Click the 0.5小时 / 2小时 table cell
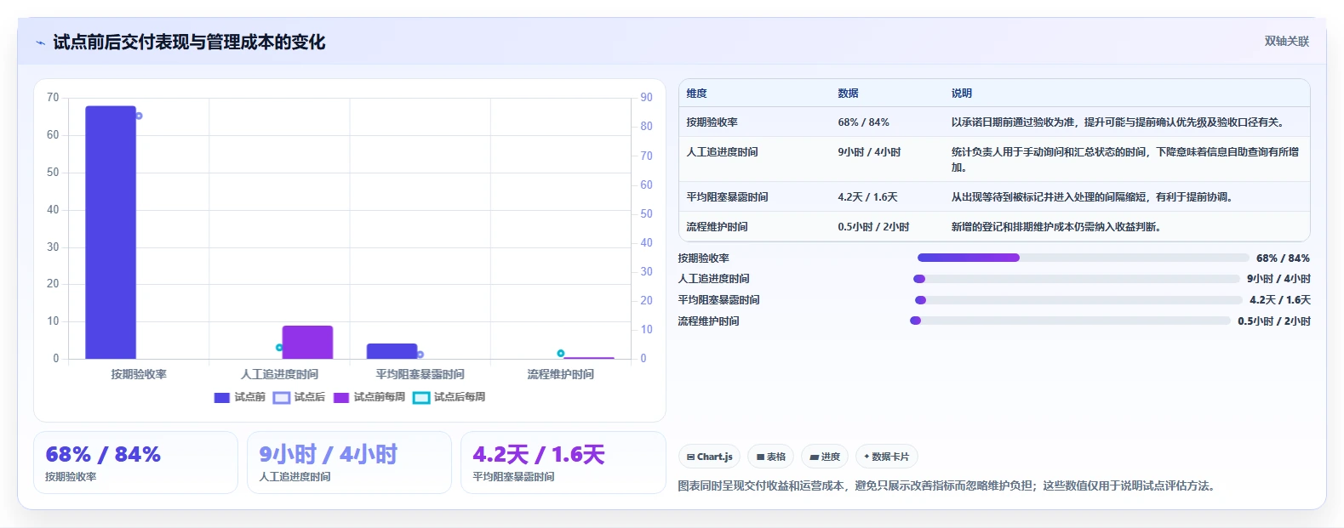This screenshot has height=528, width=1344. [873, 227]
